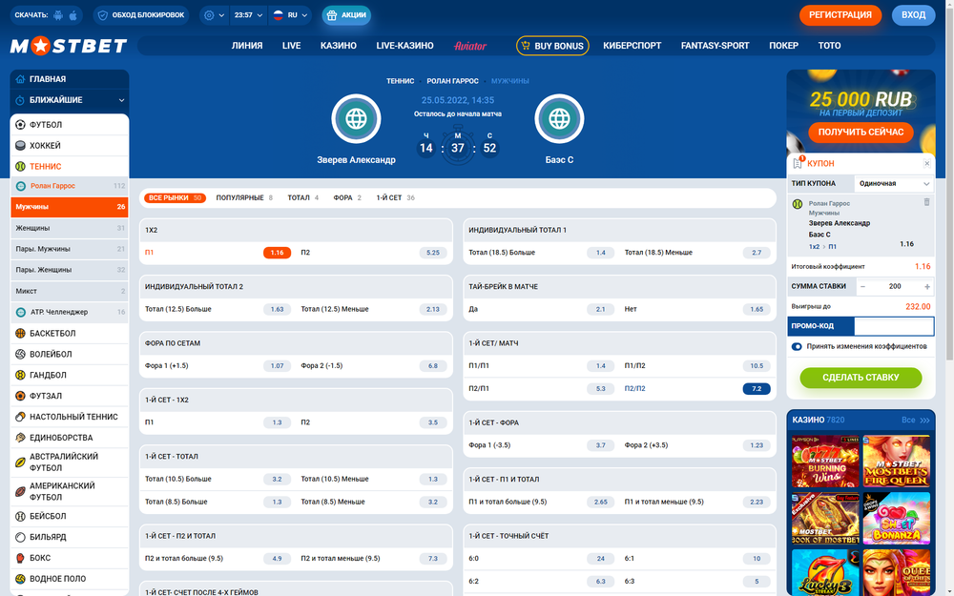Close the КУПОН panel with the X

coord(926,164)
